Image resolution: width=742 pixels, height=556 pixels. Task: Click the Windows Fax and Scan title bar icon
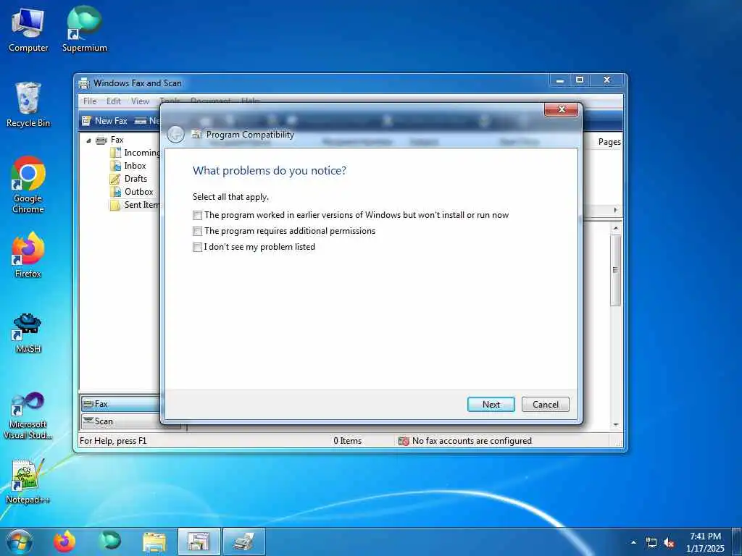[x=84, y=83]
